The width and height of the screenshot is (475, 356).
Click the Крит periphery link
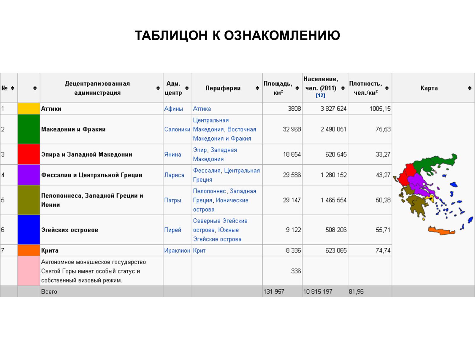[x=199, y=250]
